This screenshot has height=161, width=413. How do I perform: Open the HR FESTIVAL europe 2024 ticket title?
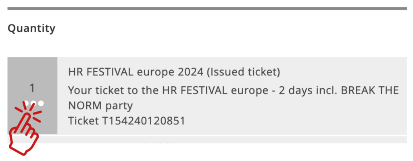pyautogui.click(x=136, y=72)
